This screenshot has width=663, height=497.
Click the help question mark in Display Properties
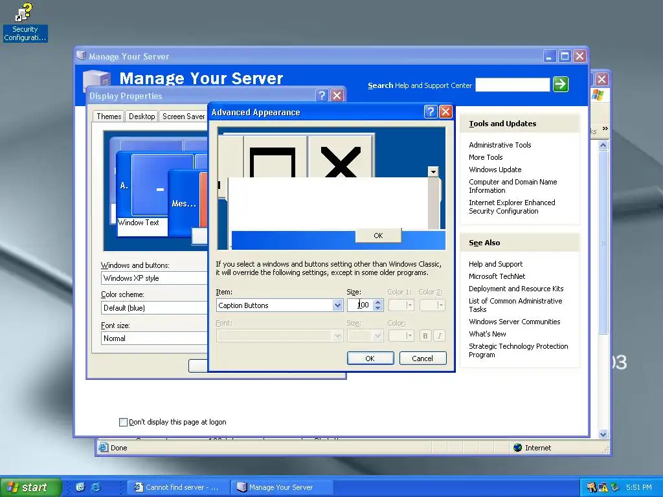click(x=322, y=96)
